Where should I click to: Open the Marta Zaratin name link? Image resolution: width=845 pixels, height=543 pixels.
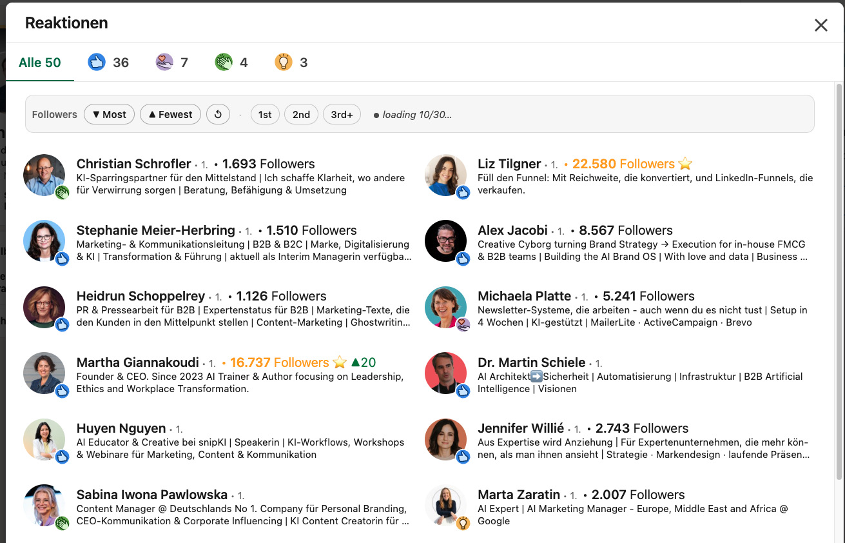coord(519,495)
